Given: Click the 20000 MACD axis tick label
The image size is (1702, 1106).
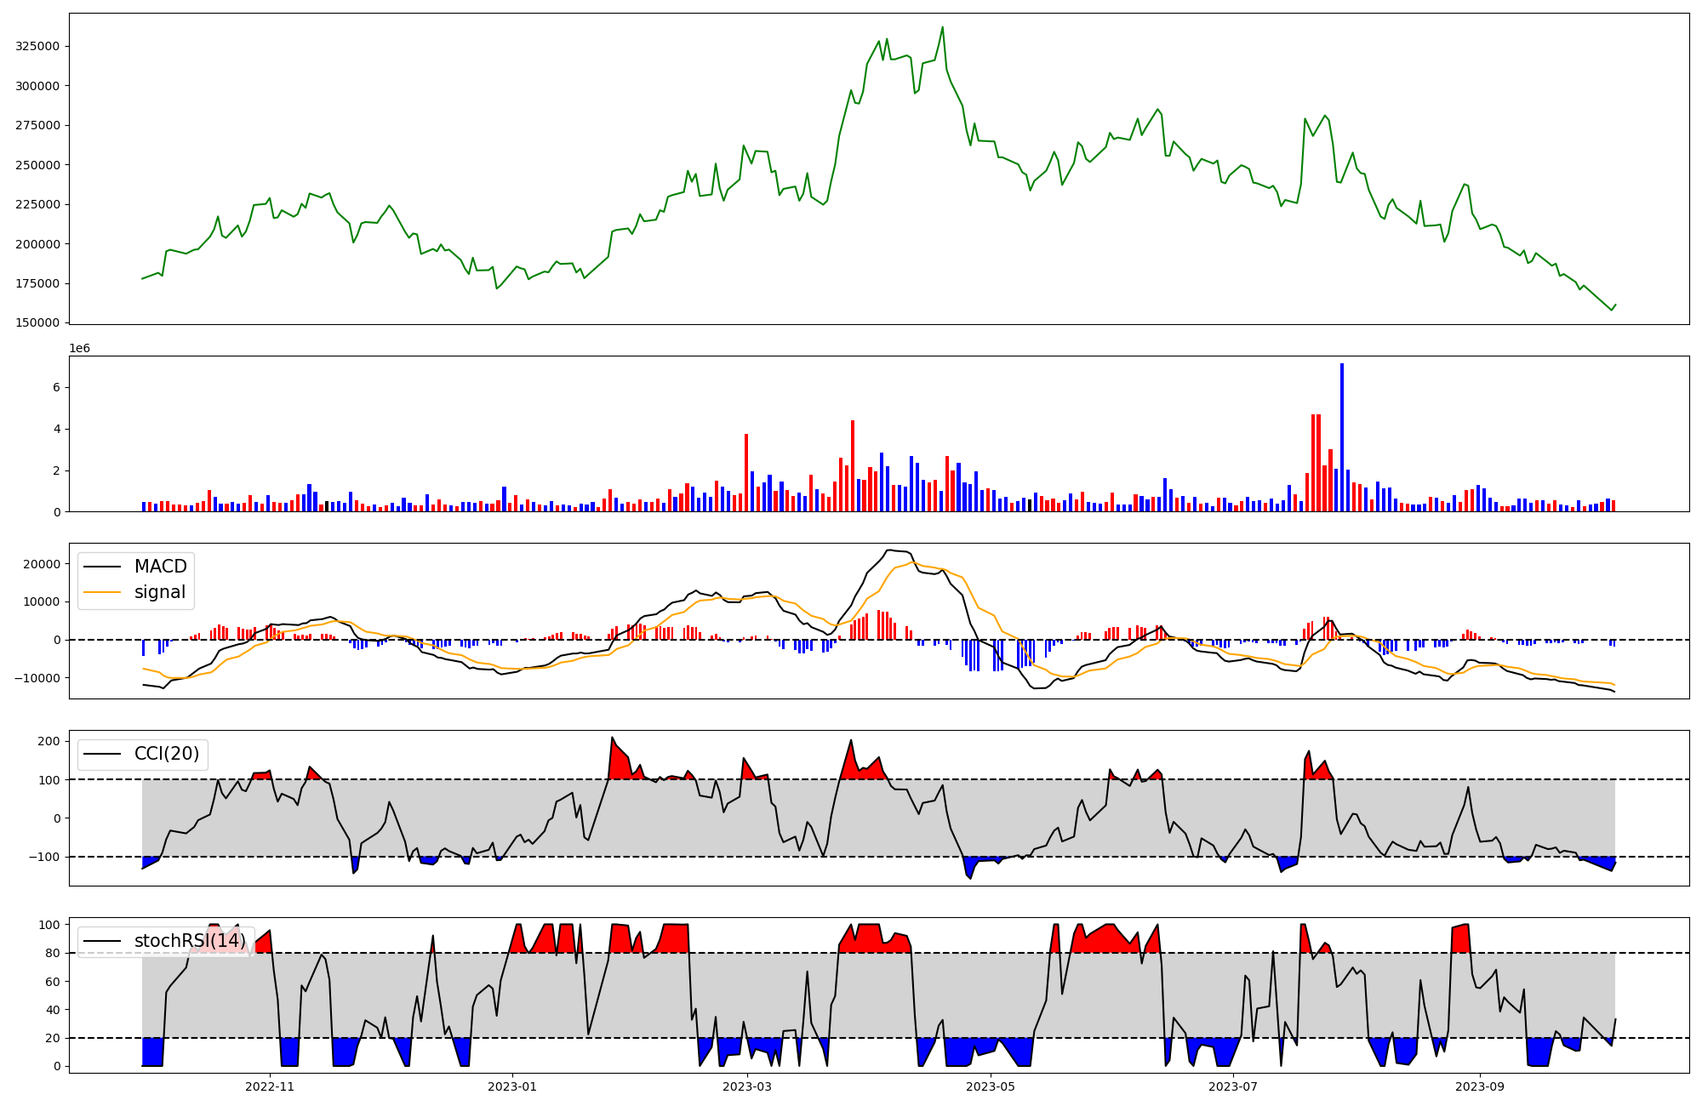Looking at the screenshot, I should click(40, 564).
